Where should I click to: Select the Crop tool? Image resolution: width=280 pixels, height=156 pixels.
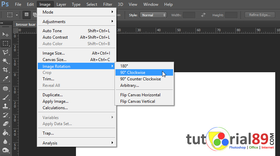[x=5, y=70]
